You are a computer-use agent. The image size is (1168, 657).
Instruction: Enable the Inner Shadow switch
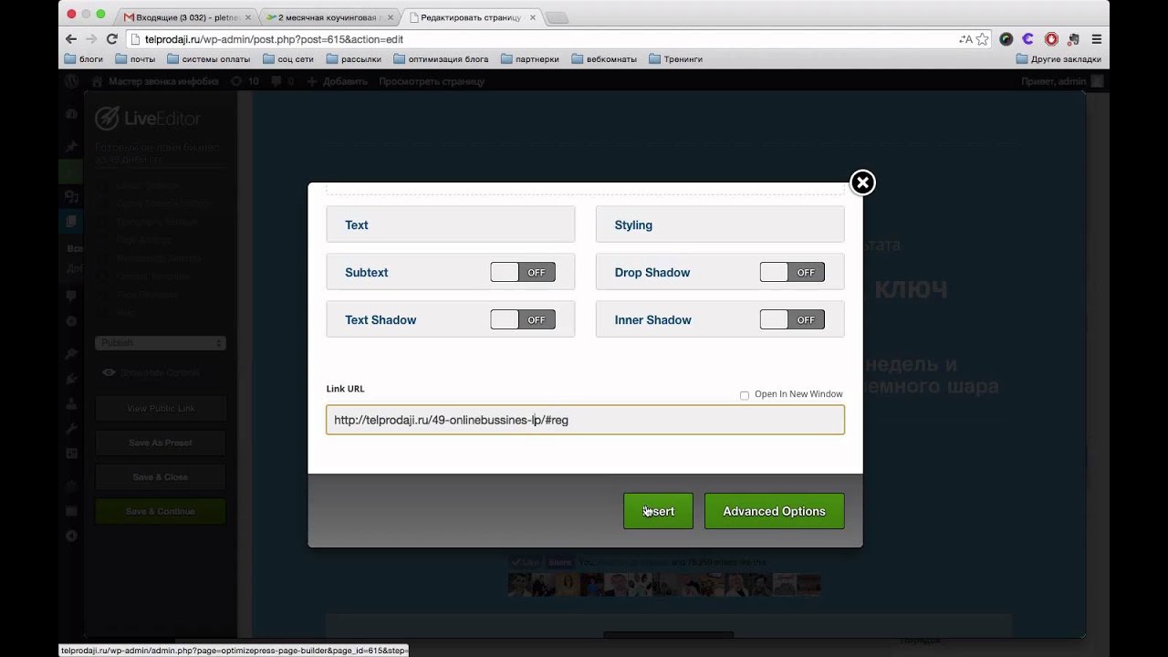point(792,319)
